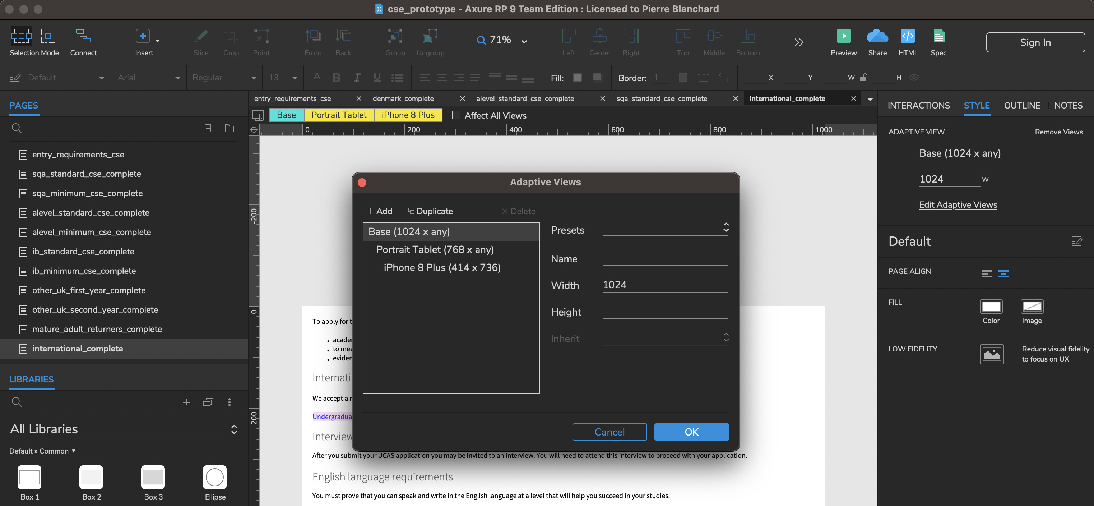Enable the Affect All Views checkbox
Image resolution: width=1094 pixels, height=506 pixels.
[456, 115]
